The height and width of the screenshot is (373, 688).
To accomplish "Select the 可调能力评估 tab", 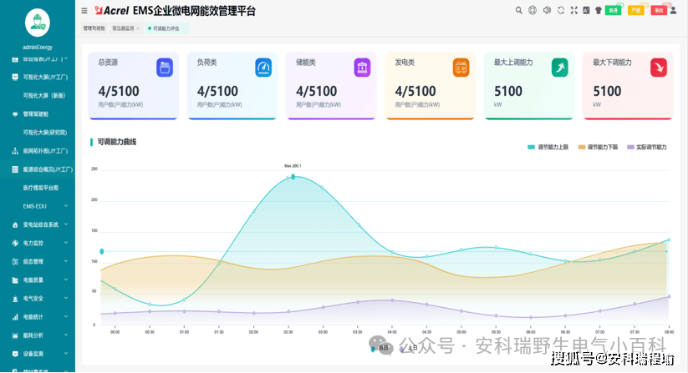I will (x=166, y=28).
